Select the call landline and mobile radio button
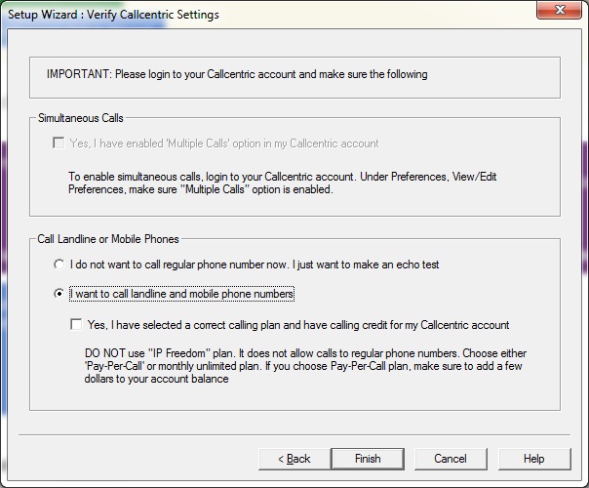 pyautogui.click(x=59, y=294)
